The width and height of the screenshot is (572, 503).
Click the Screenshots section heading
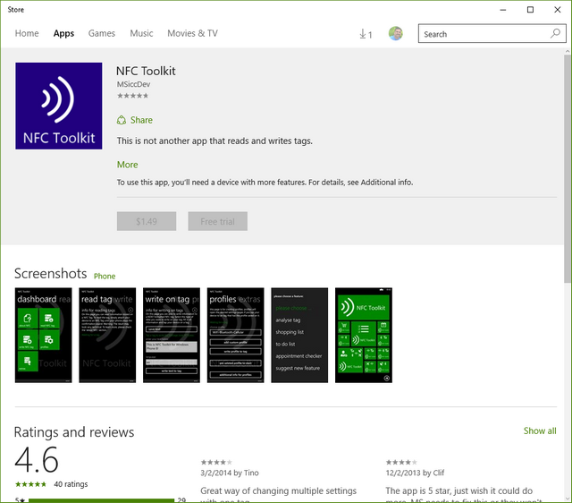(51, 274)
